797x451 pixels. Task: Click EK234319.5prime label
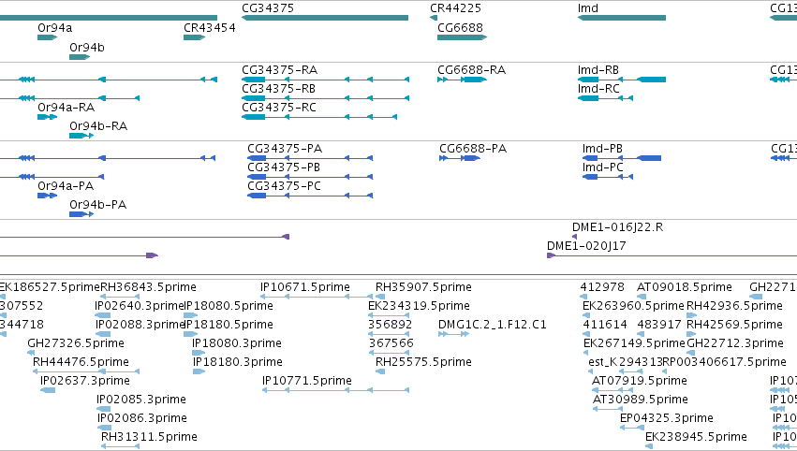pyautogui.click(x=419, y=306)
